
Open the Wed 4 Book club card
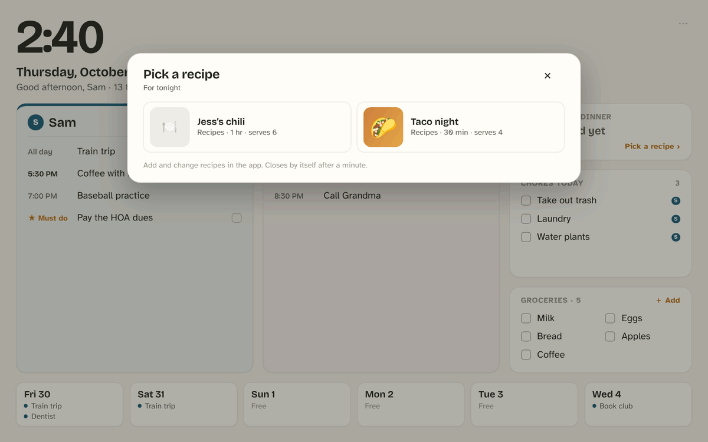coord(638,404)
